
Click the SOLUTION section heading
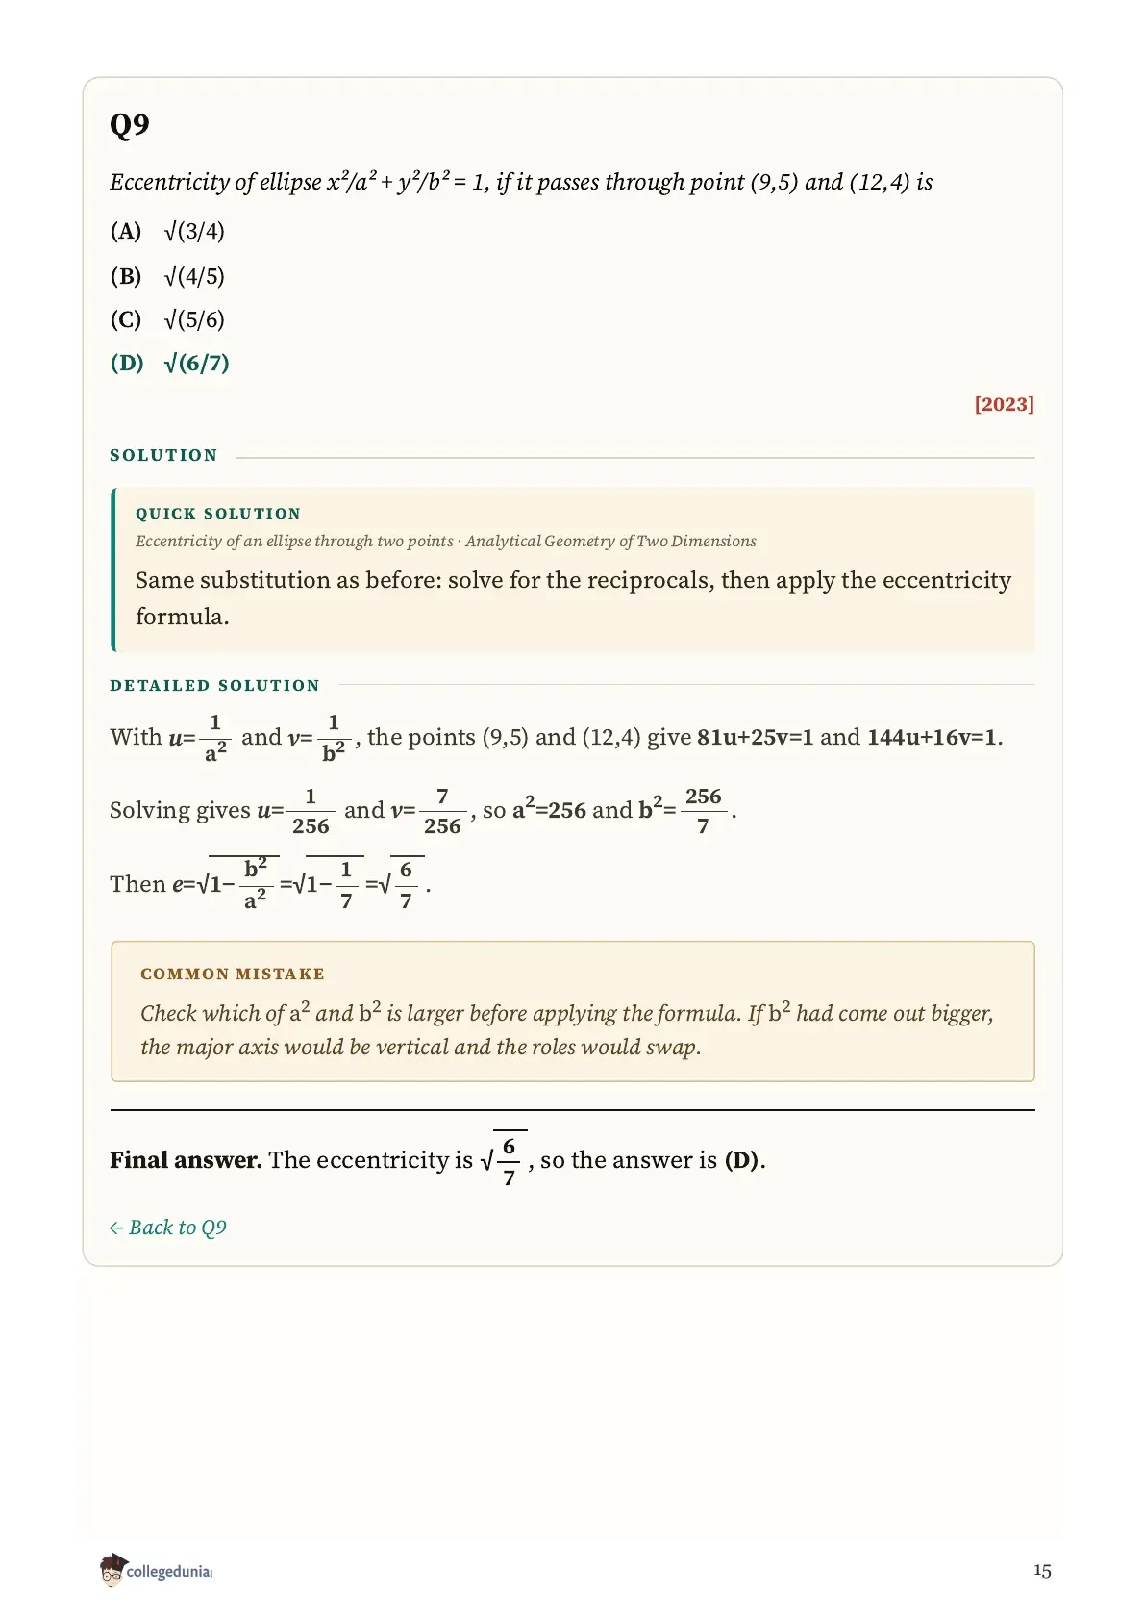click(x=163, y=455)
